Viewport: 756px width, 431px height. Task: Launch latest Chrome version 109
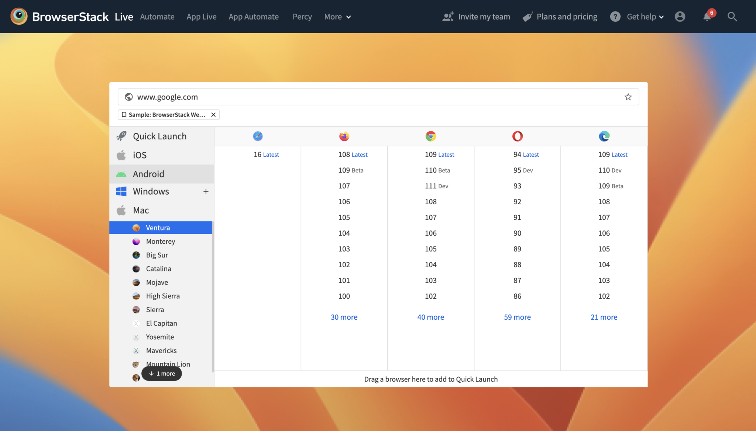point(439,154)
